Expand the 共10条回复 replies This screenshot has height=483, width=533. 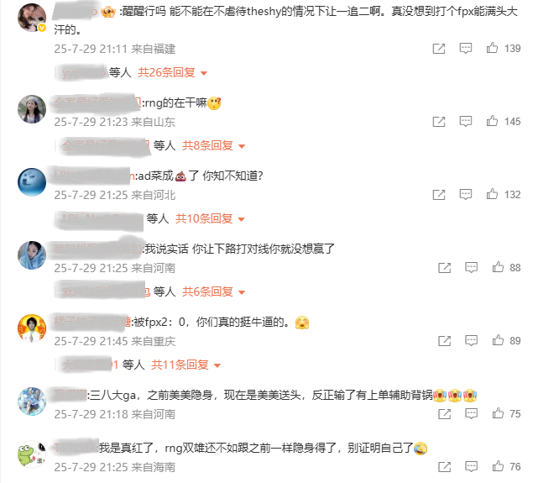point(210,218)
